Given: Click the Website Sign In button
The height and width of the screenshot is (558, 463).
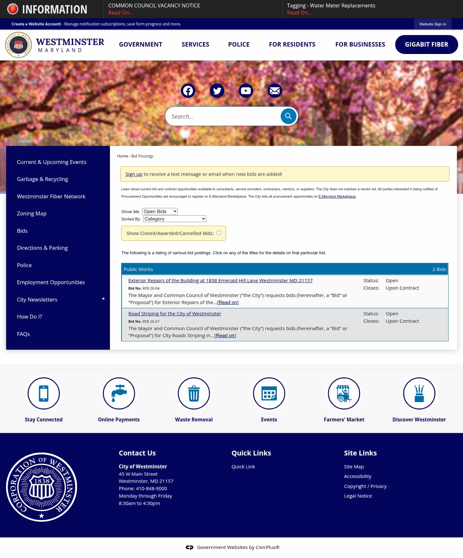Looking at the screenshot, I should [433, 24].
